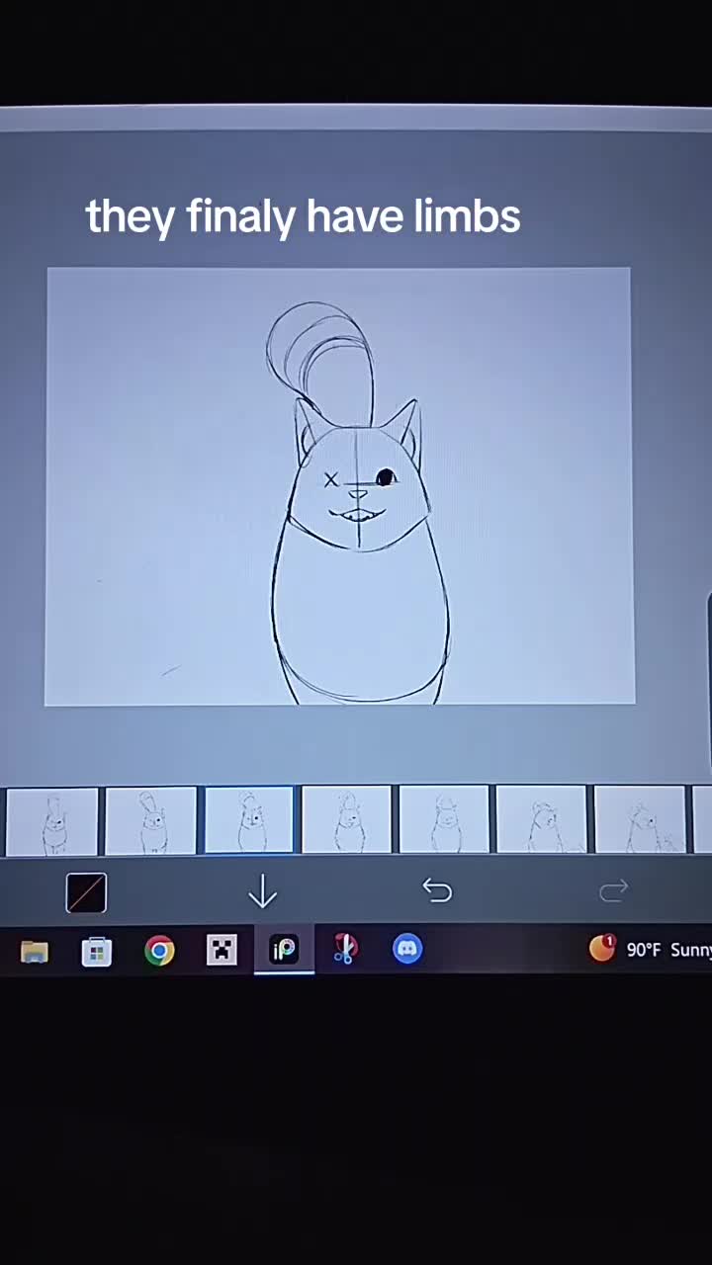Open Microsoft Store from the taskbar

point(96,952)
